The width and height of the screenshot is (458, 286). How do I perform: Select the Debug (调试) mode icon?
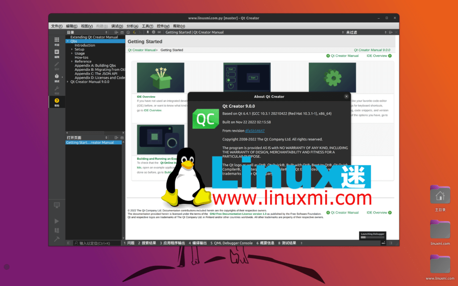click(x=57, y=76)
